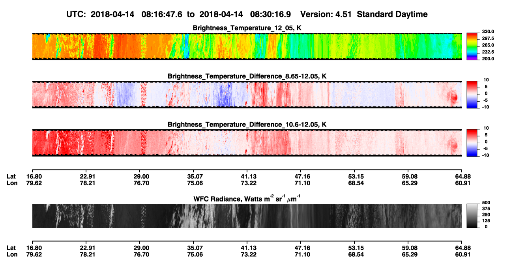Click the 12.05 brightness temperature image strip
The image size is (513, 263).
pos(247,46)
